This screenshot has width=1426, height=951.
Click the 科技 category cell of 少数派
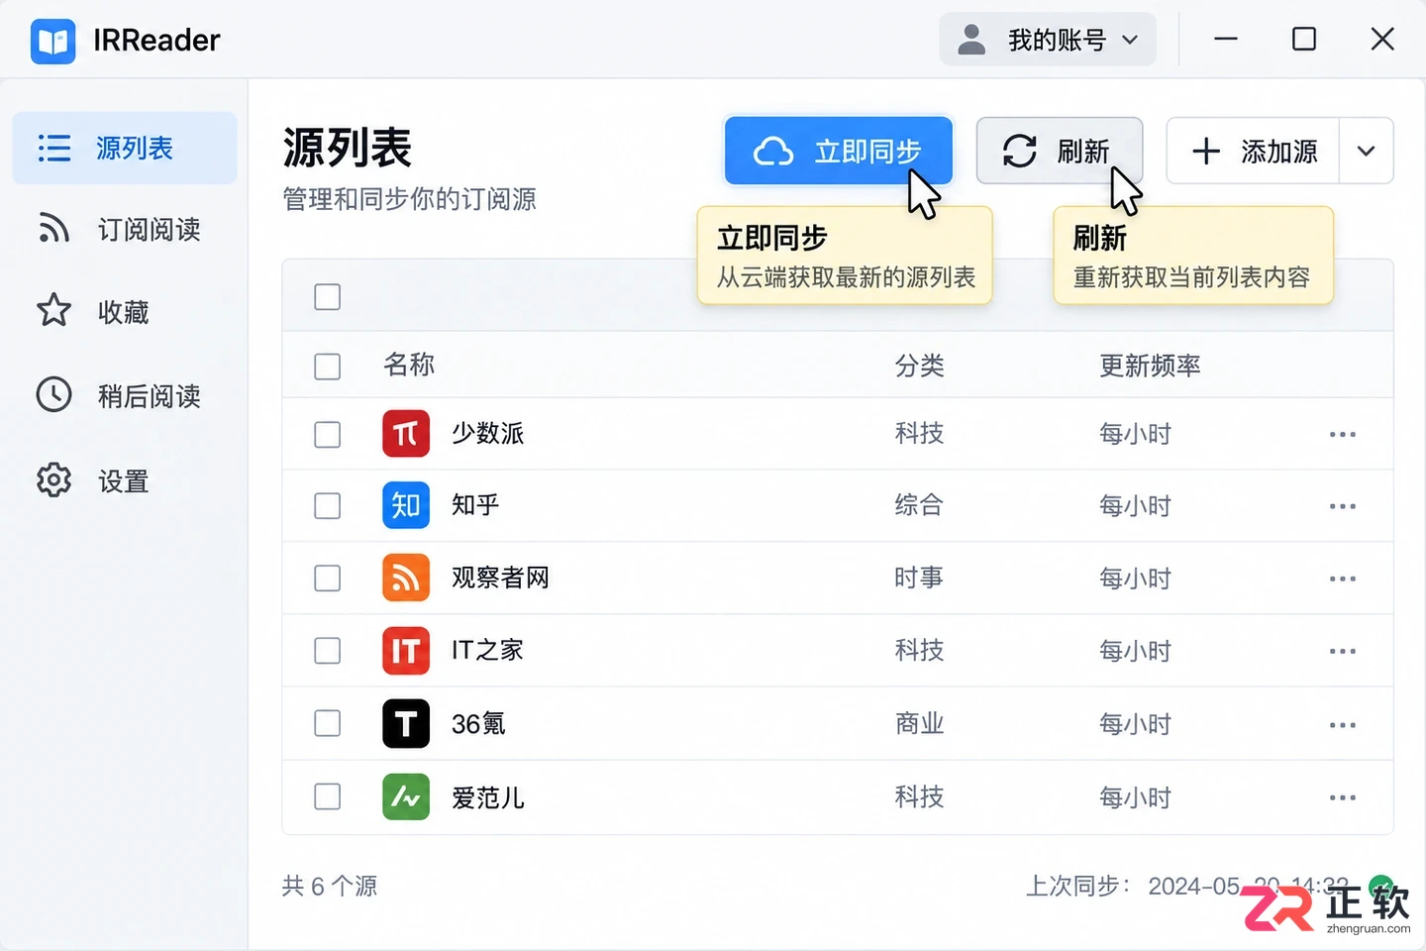[919, 434]
